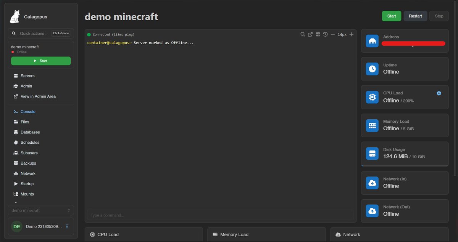Click Network (In) cloud download icon
Viewport: 458px width, 242px height.
pos(372,183)
